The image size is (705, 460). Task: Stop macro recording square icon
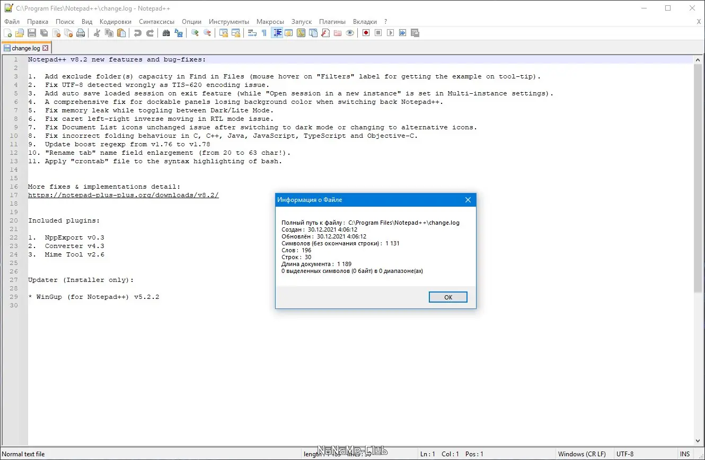coord(378,33)
